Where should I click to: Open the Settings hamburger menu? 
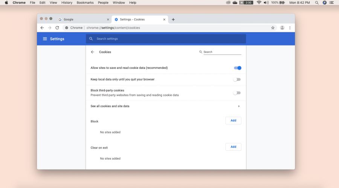[x=45, y=39]
